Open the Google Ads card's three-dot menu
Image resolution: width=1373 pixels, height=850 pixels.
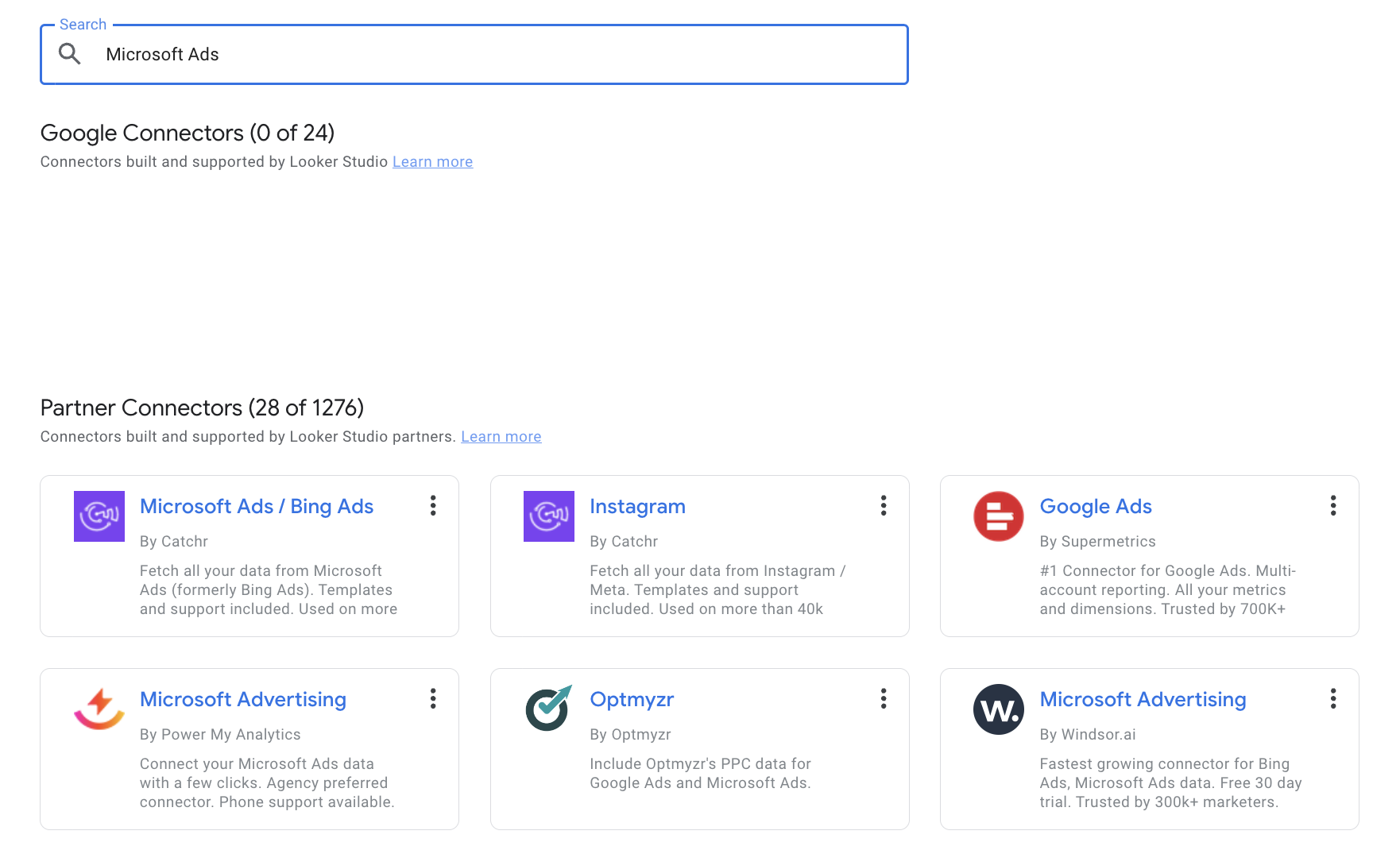point(1332,506)
